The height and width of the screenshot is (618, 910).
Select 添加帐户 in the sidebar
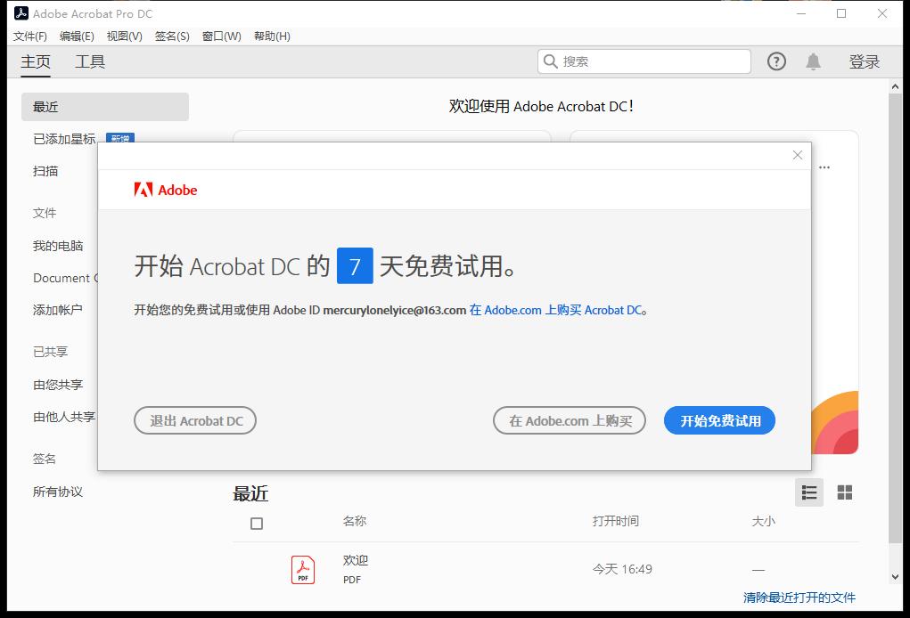(57, 310)
